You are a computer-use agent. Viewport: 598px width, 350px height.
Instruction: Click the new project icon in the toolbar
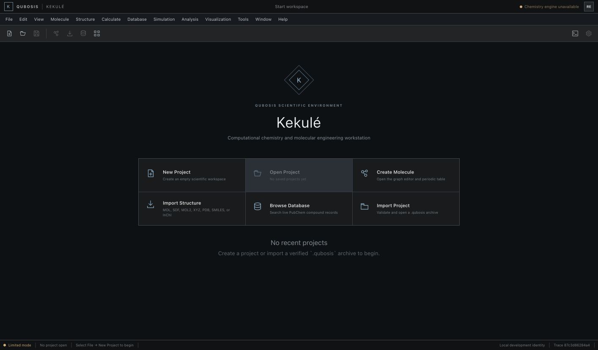(9, 33)
